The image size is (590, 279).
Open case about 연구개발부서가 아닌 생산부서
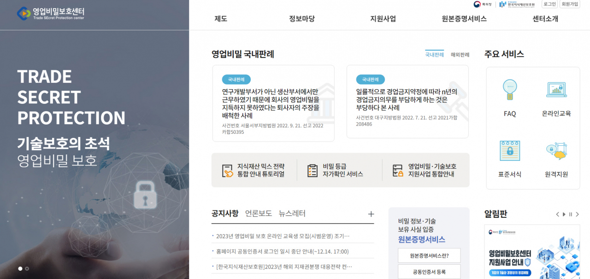[273, 103]
